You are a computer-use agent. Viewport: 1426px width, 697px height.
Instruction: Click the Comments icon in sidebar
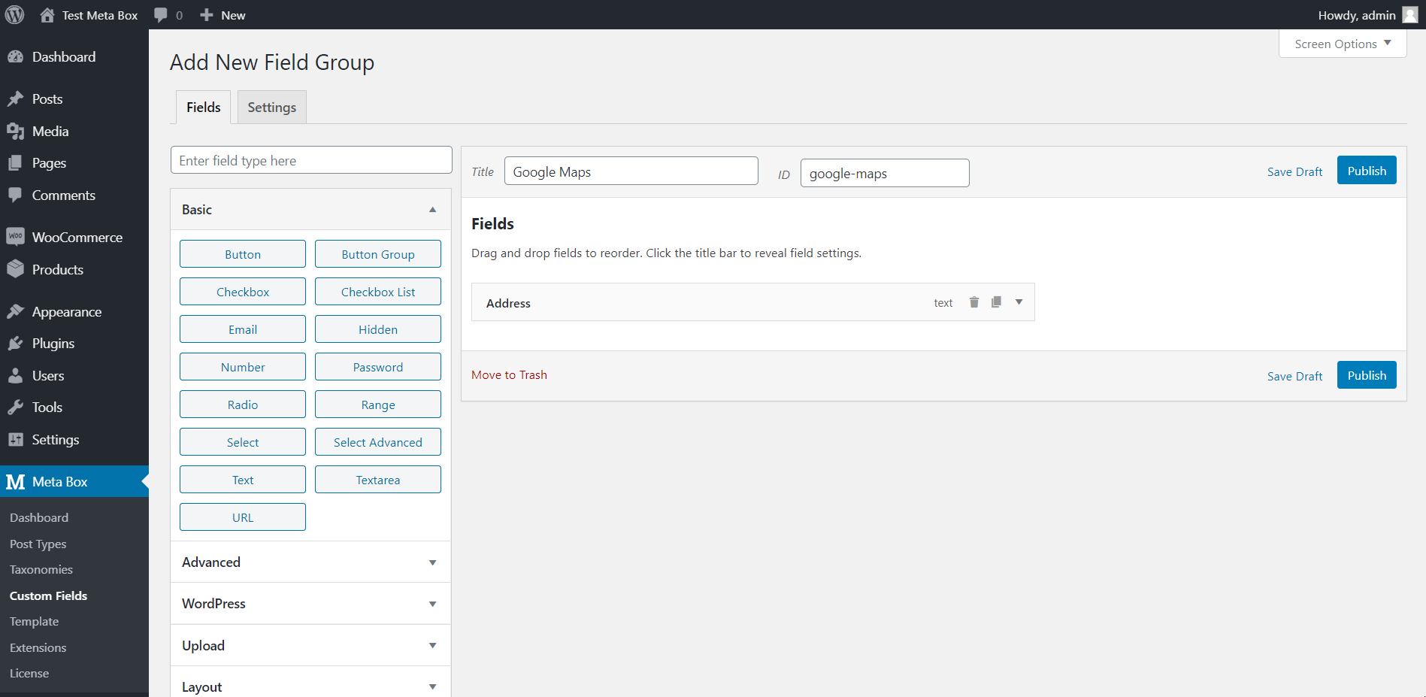pos(16,195)
